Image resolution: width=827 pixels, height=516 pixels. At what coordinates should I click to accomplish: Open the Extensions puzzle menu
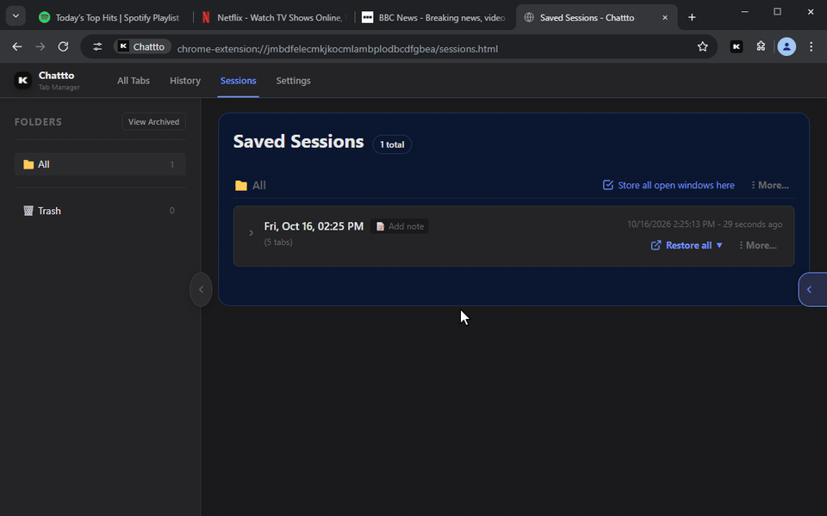[761, 46]
